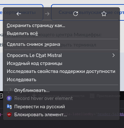Screen dimensions: 124x128
Task: Click the purple D extension icon
Action: [9, 98]
